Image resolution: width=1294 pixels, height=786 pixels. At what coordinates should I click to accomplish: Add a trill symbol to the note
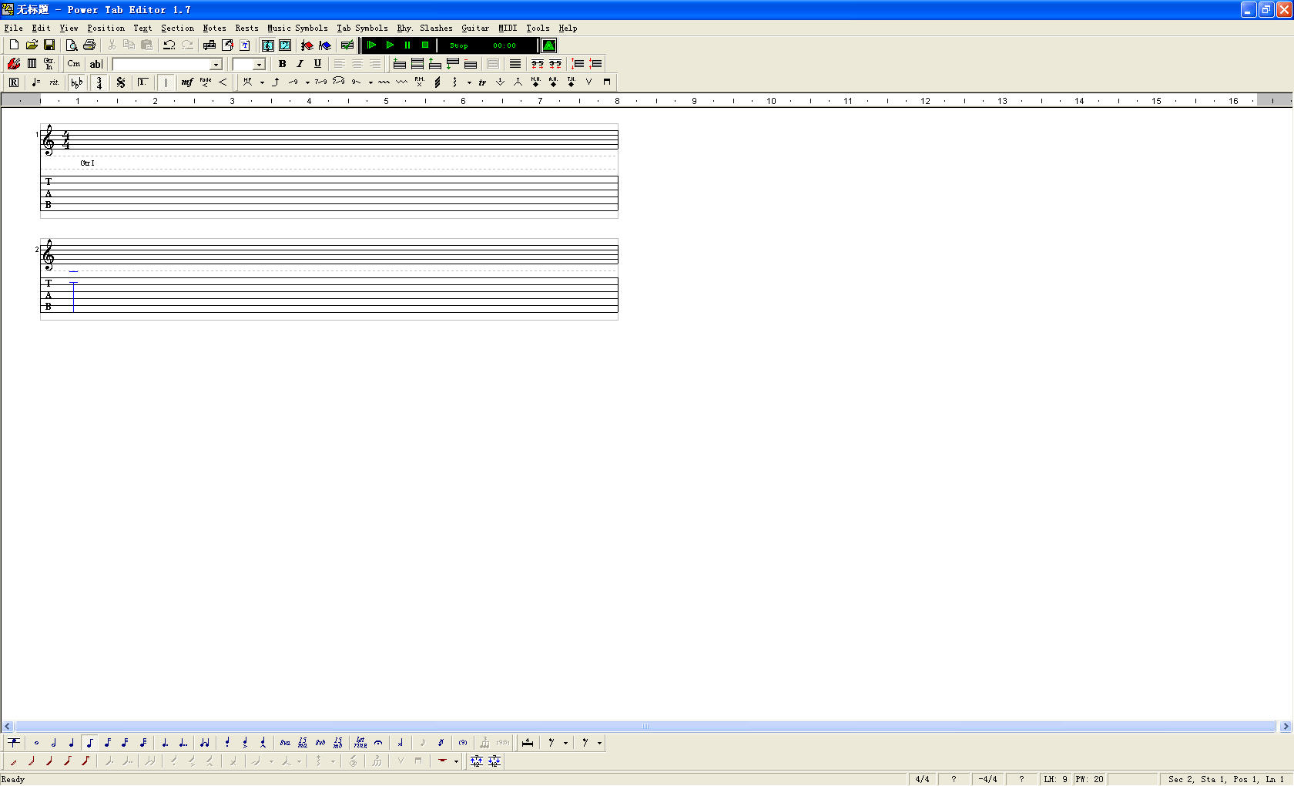click(x=482, y=82)
